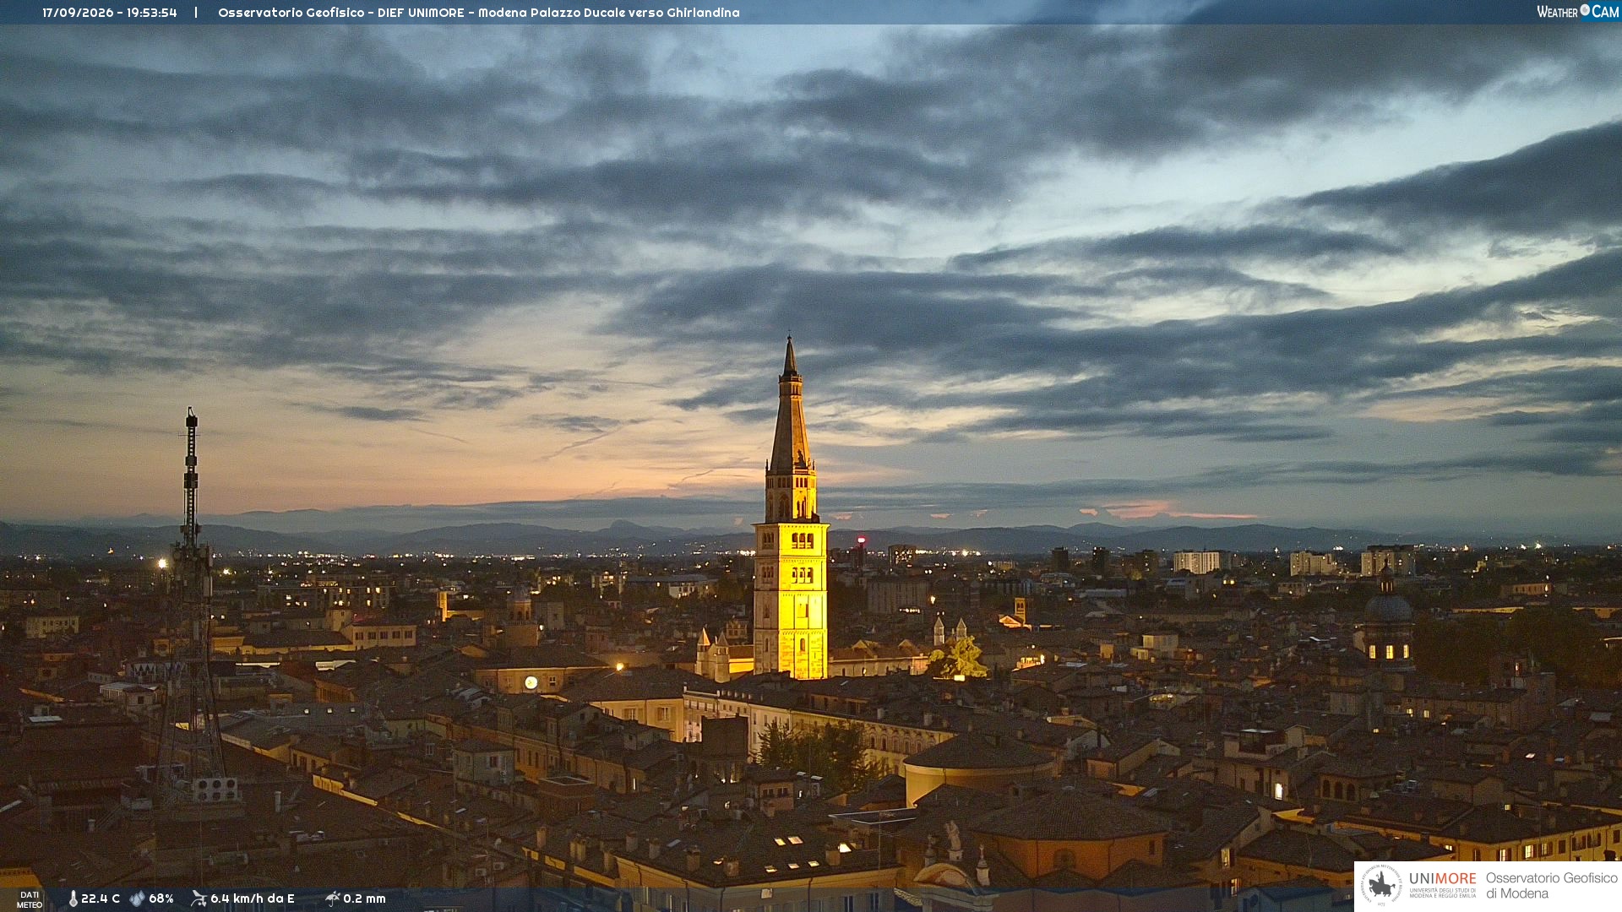1622x912 pixels.
Task: Click the UNIMORE wordmark text
Action: pos(1442,879)
